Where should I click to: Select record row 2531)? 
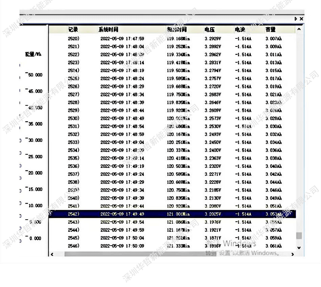click(172, 126)
